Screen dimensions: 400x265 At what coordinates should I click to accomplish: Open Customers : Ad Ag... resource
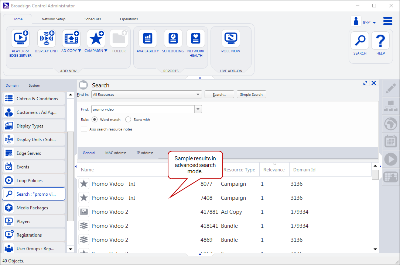point(34,112)
